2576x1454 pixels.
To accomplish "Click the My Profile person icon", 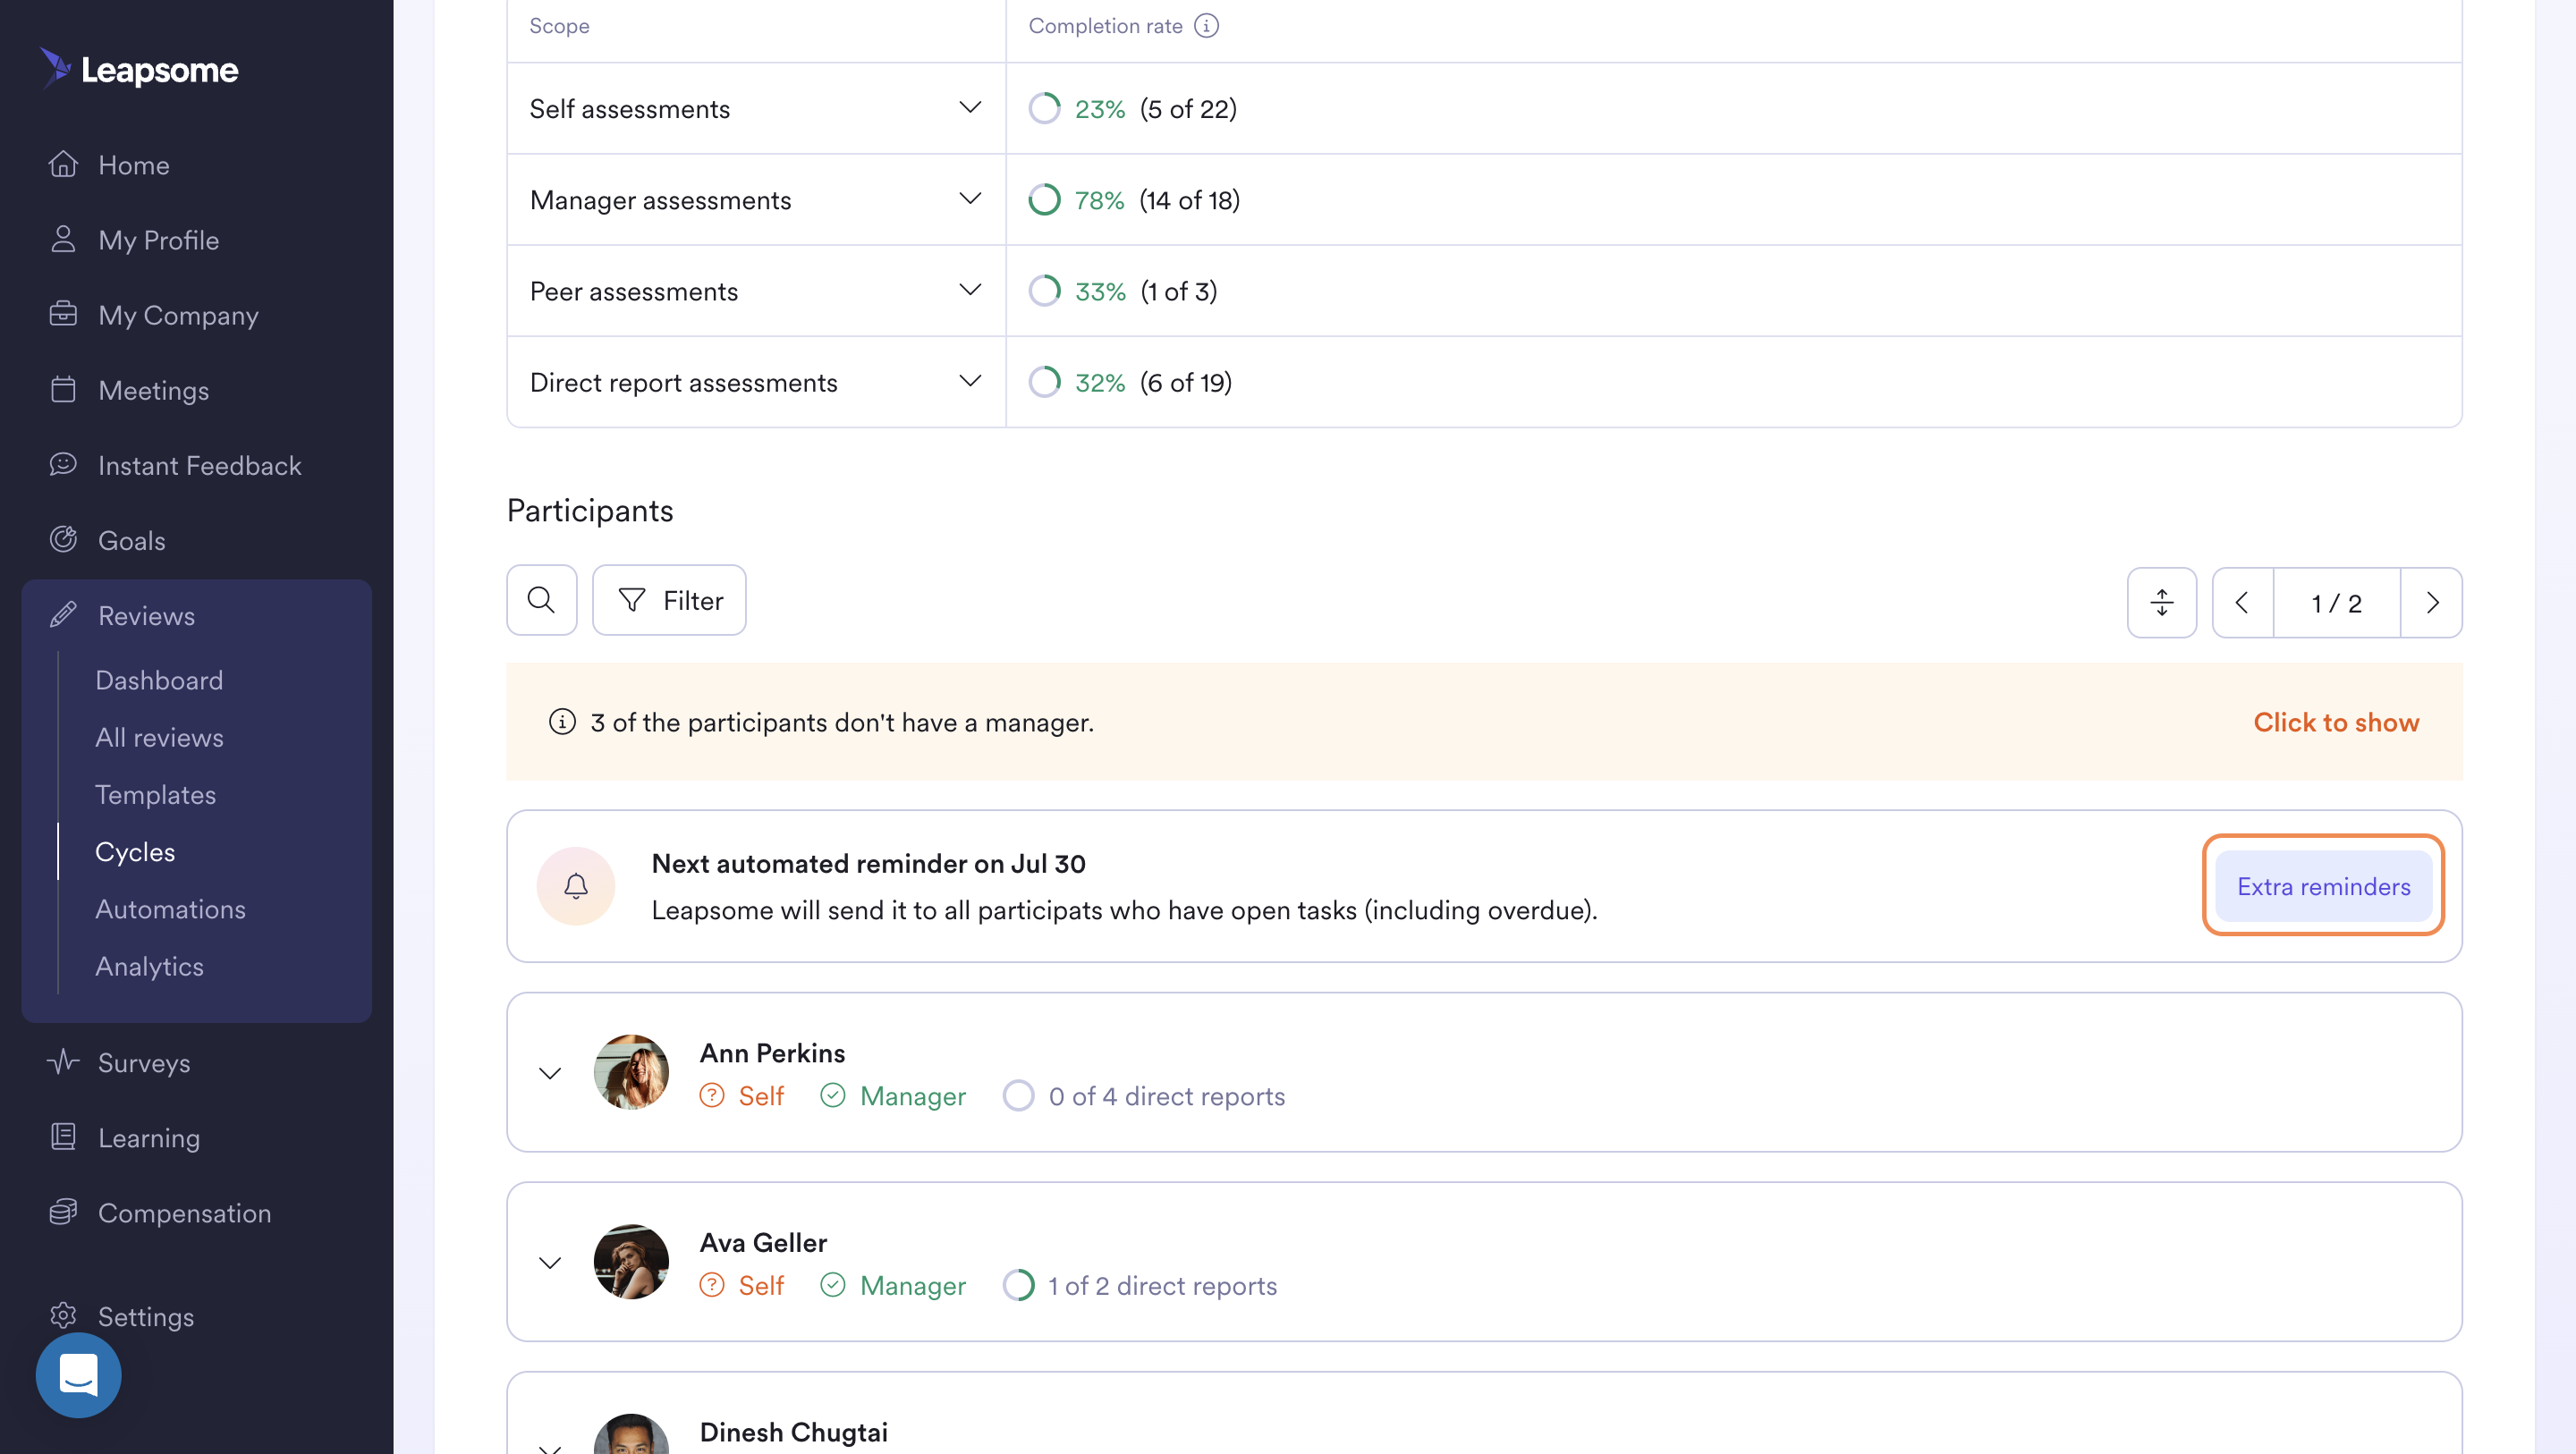I will (63, 239).
